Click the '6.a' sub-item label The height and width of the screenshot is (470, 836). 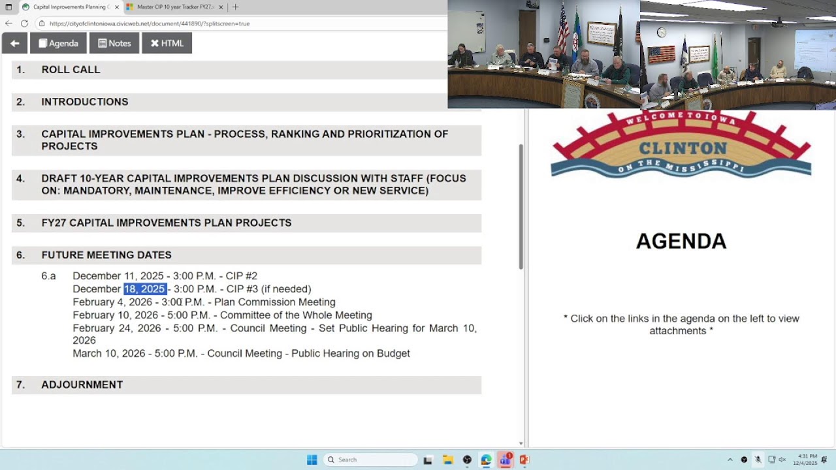pos(48,276)
